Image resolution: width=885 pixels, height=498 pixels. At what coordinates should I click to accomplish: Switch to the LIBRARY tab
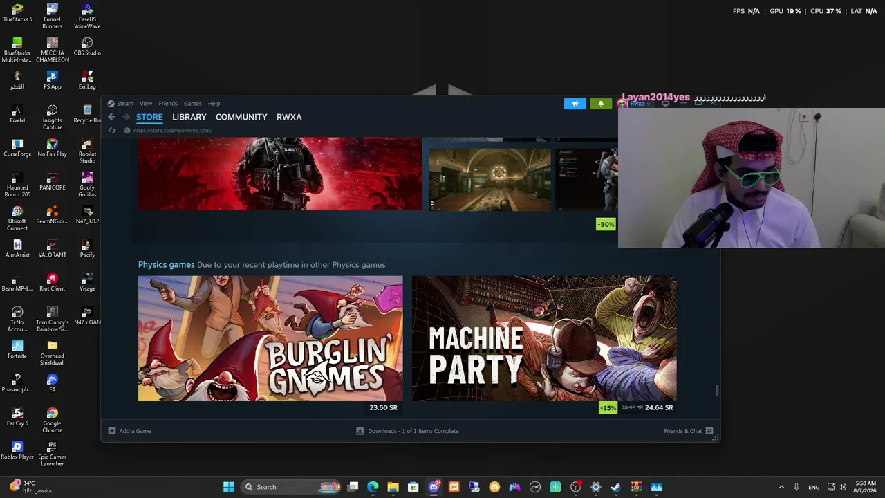[x=189, y=117]
